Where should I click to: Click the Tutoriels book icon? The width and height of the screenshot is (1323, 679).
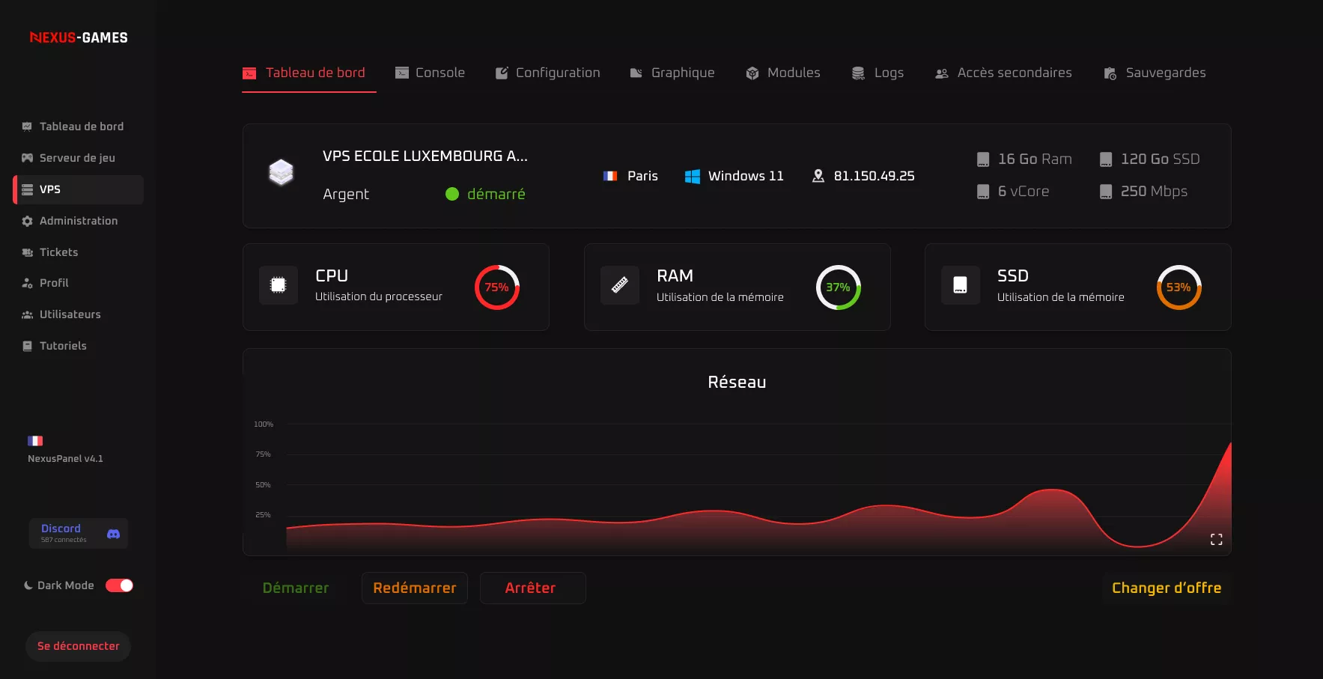click(27, 346)
